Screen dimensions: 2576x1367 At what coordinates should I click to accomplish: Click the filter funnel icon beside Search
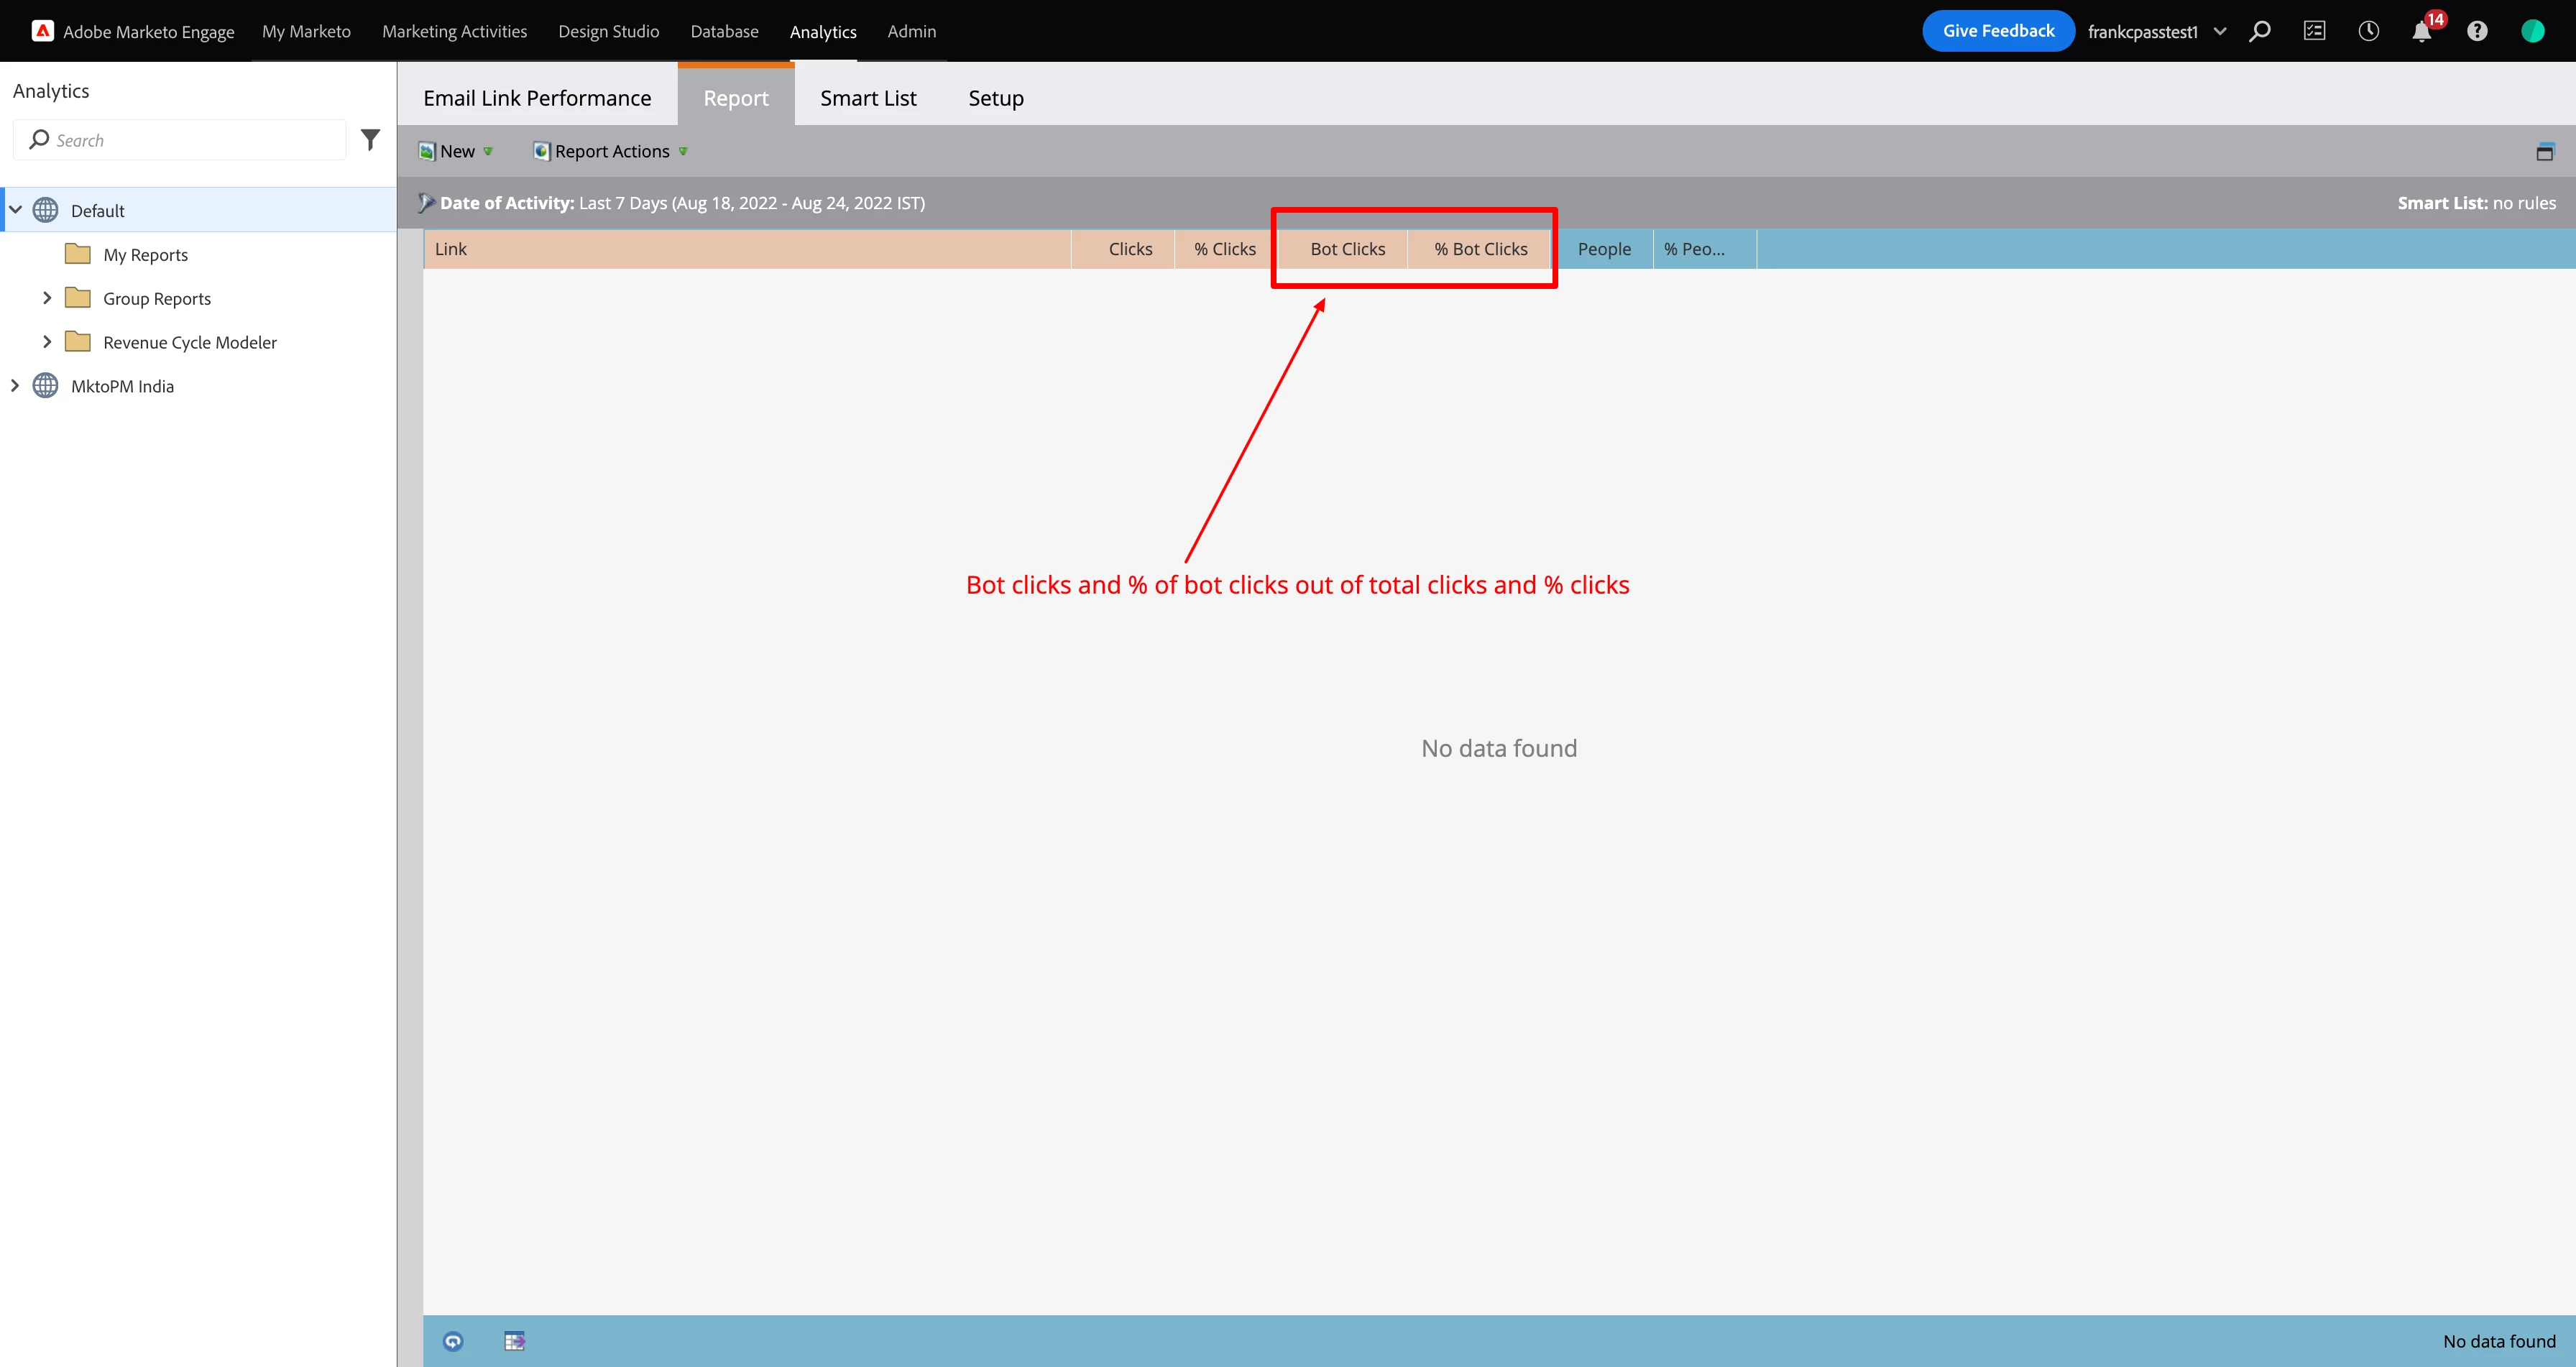click(x=370, y=140)
